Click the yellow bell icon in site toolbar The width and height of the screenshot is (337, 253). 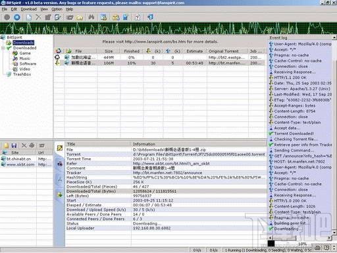click(6, 145)
